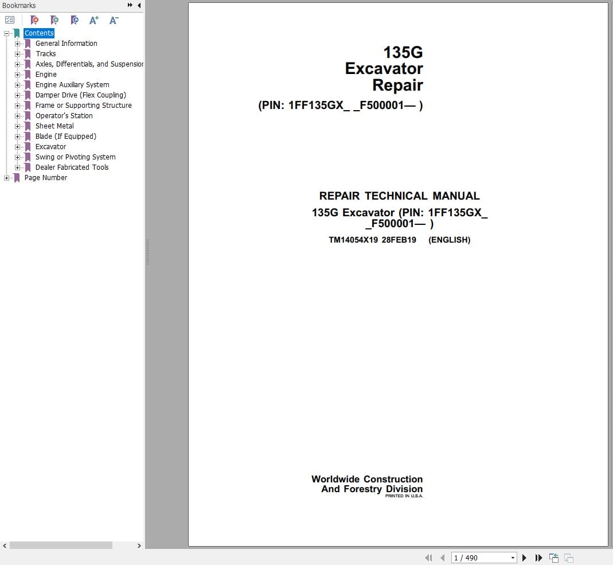
Task: Open the General Information bookmark
Action: pyautogui.click(x=66, y=44)
